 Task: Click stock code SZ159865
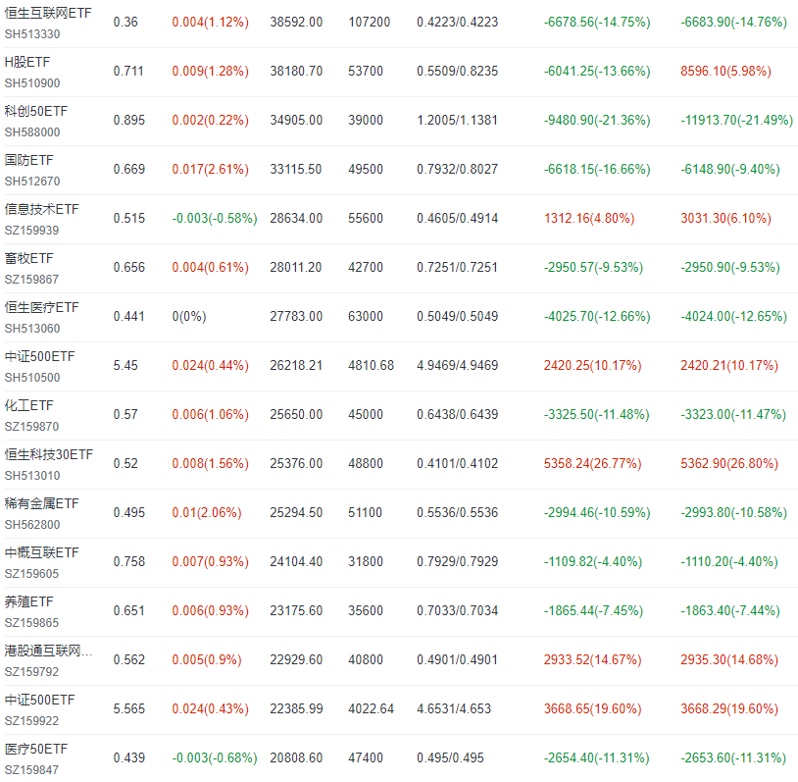[31, 623]
